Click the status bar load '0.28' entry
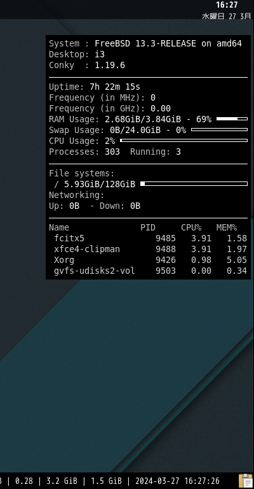 click(23, 481)
